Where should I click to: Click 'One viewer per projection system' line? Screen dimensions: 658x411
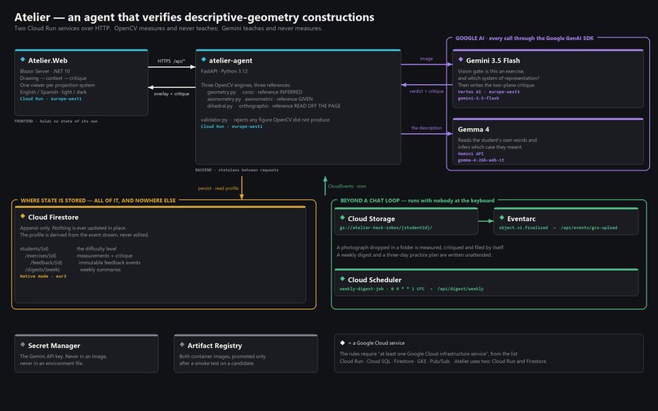57,85
